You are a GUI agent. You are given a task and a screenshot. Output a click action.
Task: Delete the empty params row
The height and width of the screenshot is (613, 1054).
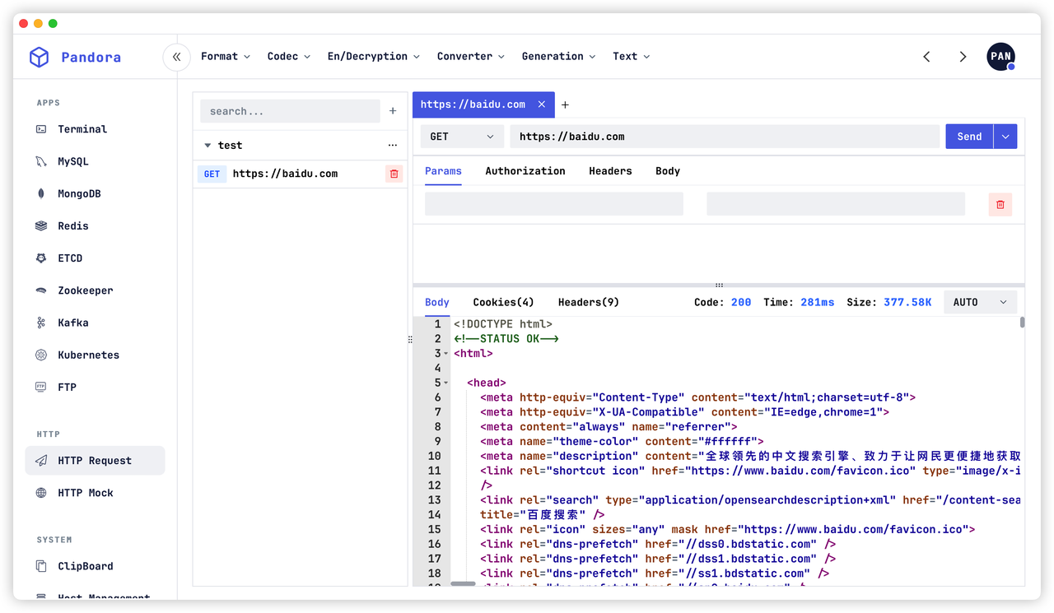[x=1000, y=204]
